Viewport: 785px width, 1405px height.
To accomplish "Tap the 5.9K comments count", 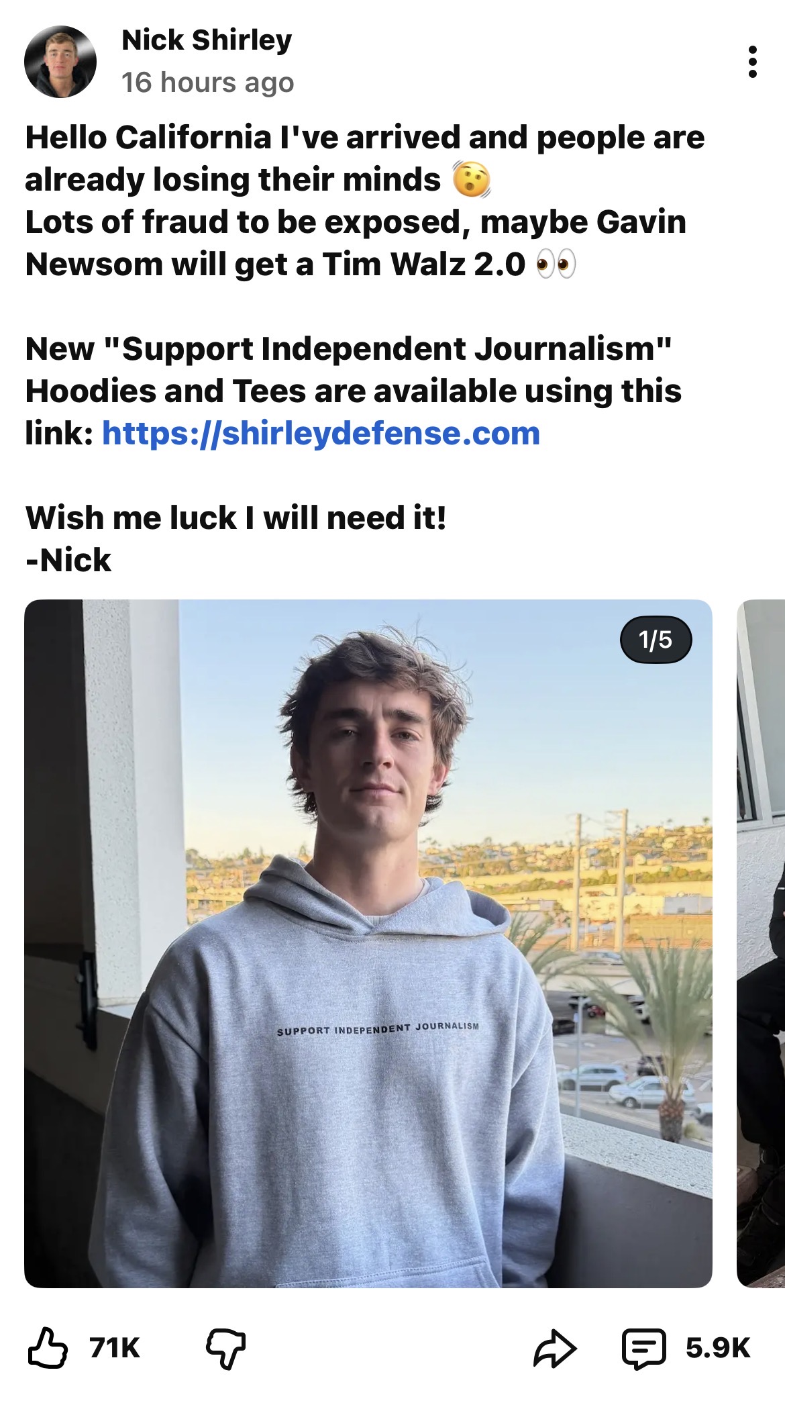I will point(718,1348).
